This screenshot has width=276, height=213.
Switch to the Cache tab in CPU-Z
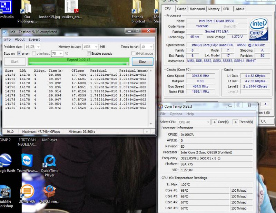(182, 9)
